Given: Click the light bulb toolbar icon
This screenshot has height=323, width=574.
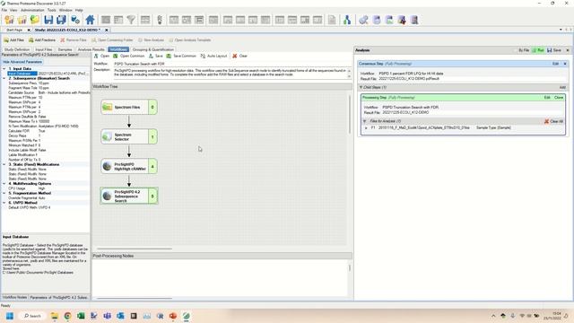Looking at the screenshot, I should point(160,20).
